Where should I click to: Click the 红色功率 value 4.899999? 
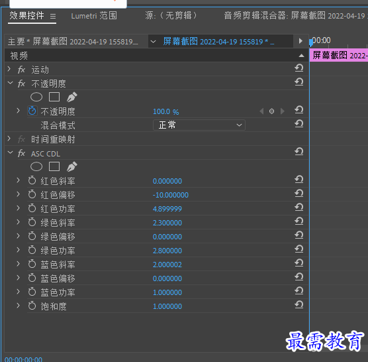(x=167, y=209)
